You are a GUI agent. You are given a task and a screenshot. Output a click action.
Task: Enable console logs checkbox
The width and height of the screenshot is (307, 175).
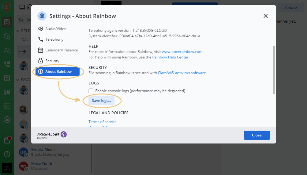tap(91, 91)
